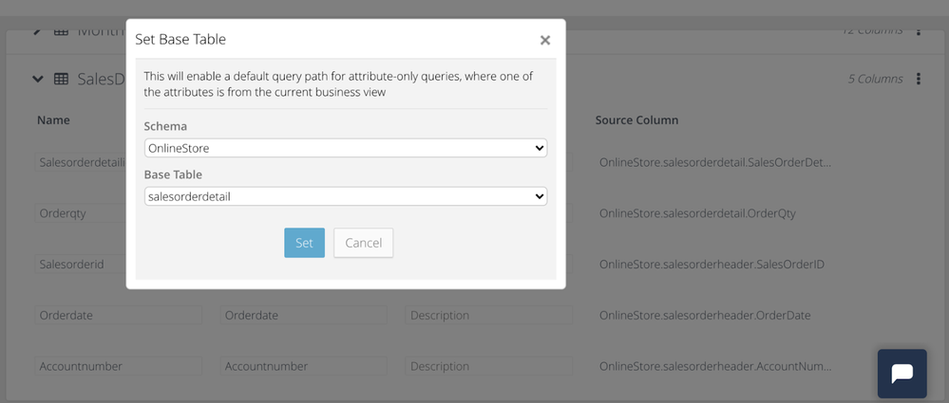Click the Salesorderdetail name field
The width and height of the screenshot is (949, 403).
pos(82,162)
